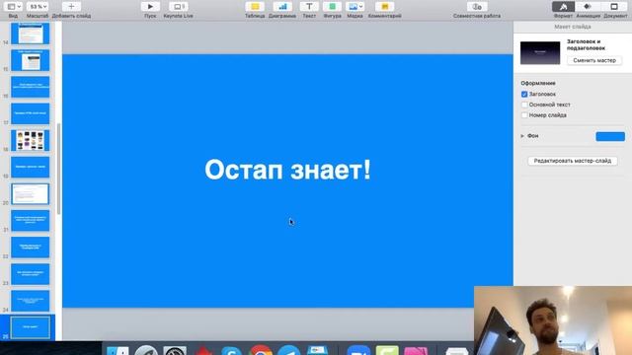The height and width of the screenshot is (355, 632).
Task: Enable the Основной текст checkbox
Action: (524, 105)
